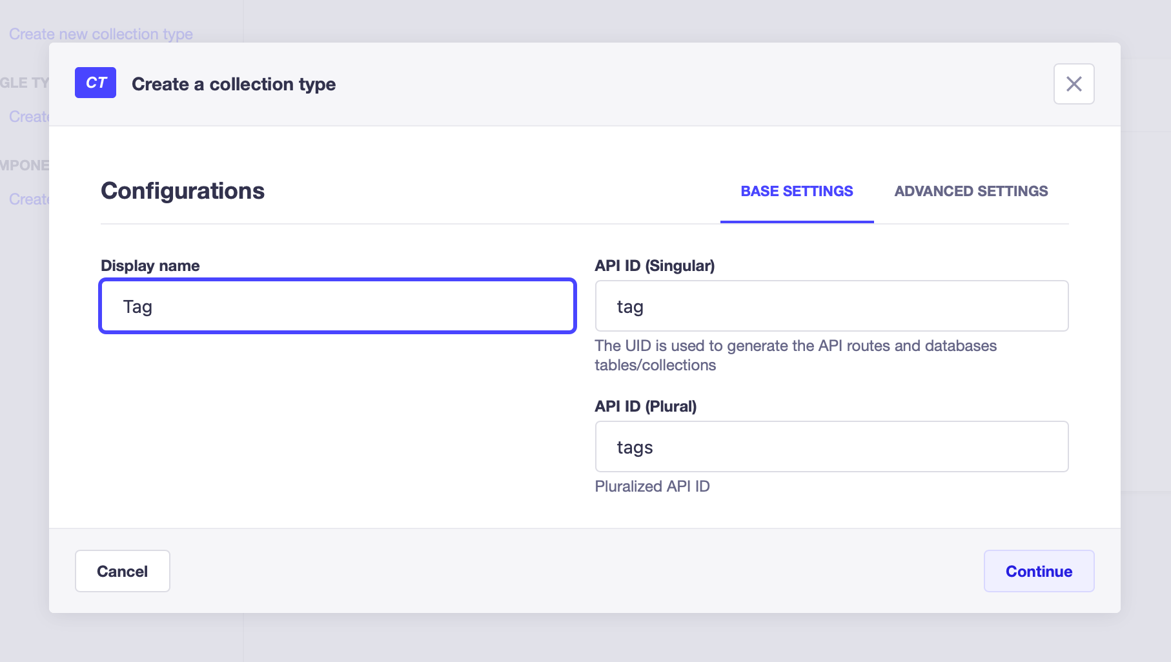
Task: Cancel the collection type creation
Action: click(123, 571)
